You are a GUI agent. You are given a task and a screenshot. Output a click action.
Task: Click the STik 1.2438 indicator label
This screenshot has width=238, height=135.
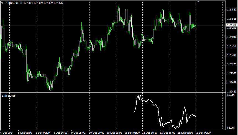click(9, 96)
